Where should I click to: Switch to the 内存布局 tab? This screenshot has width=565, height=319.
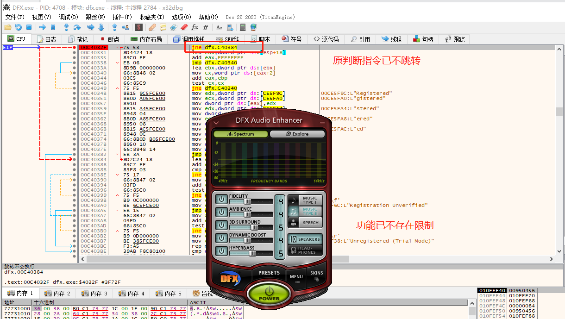click(146, 39)
